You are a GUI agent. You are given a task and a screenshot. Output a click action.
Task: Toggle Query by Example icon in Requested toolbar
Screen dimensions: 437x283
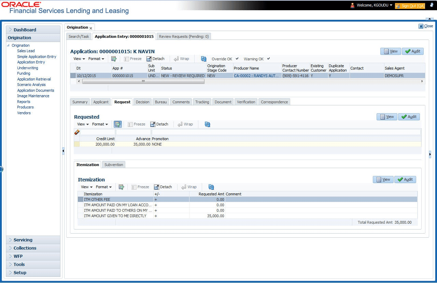pos(118,124)
